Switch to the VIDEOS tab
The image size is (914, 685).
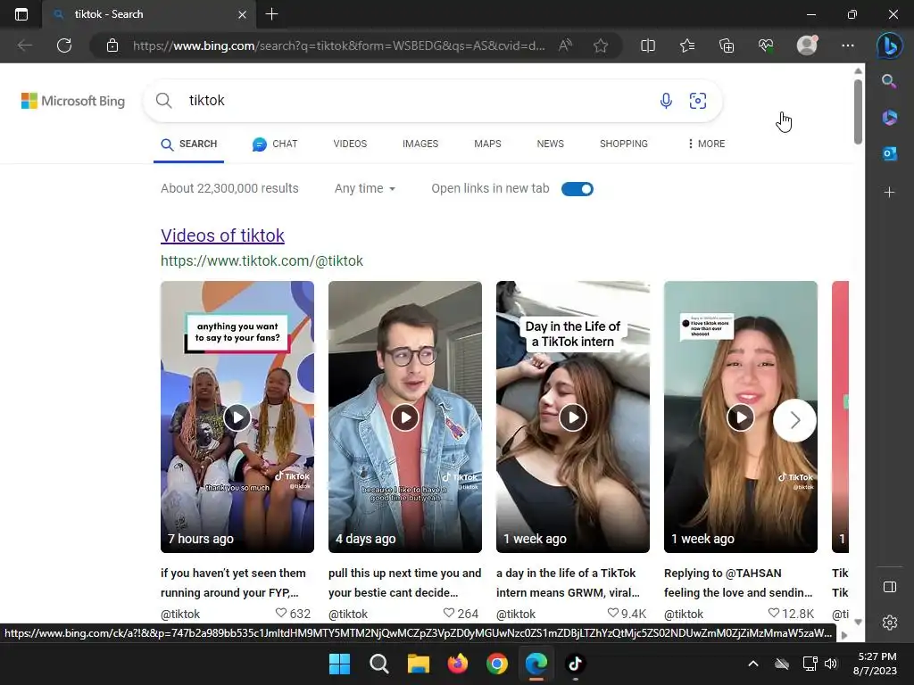[x=350, y=144]
